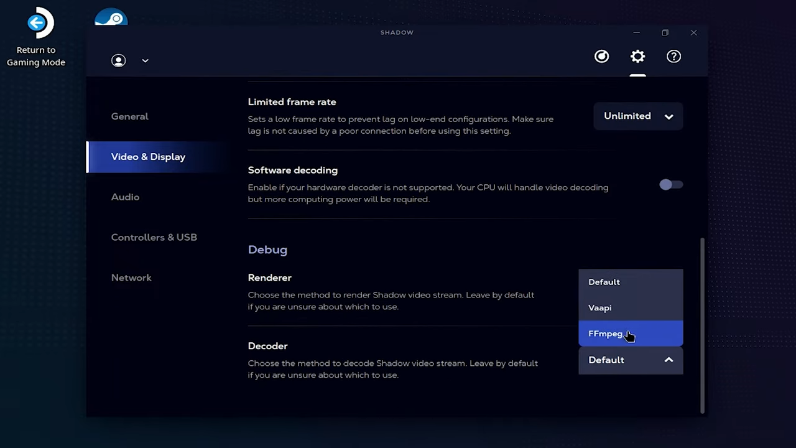Image resolution: width=796 pixels, height=448 pixels.
Task: Minimize the Shadow window
Action: (636, 32)
